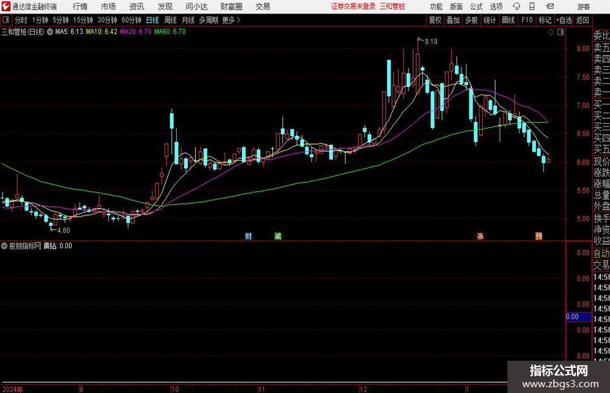Click the 统计 statistics button

(489, 20)
